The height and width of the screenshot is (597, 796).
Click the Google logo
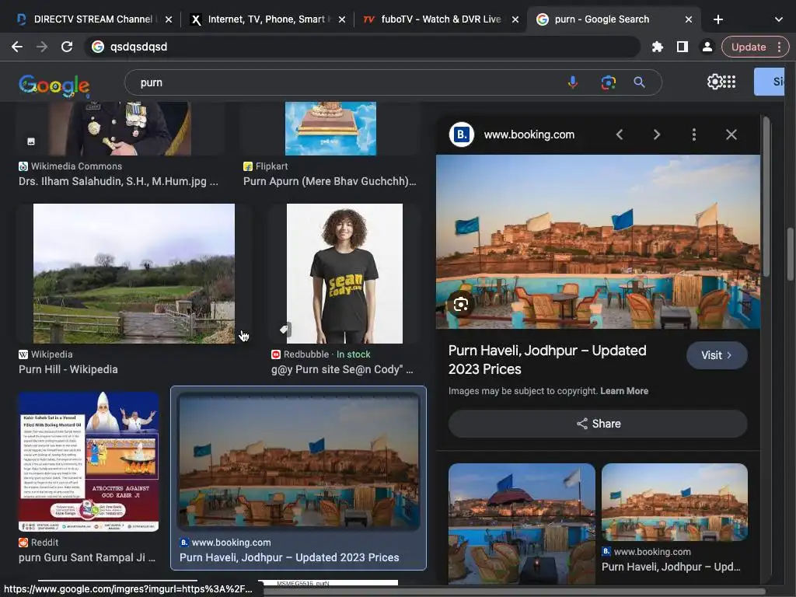pyautogui.click(x=54, y=86)
